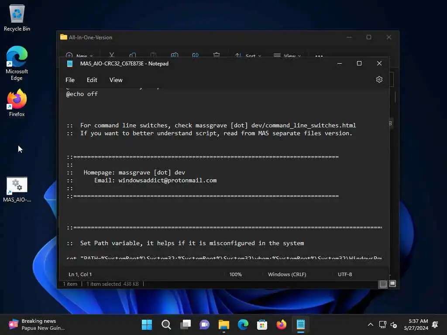Open File Explorer from taskbar
447x335 pixels.
[x=224, y=325]
